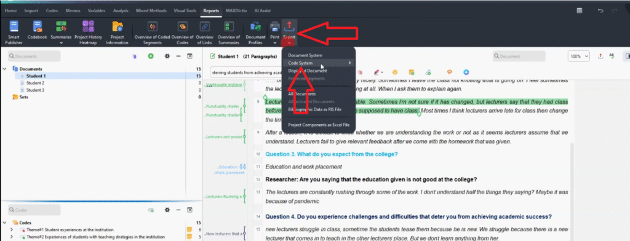
Task: Select the Student 1 document
Action: [x=36, y=76]
